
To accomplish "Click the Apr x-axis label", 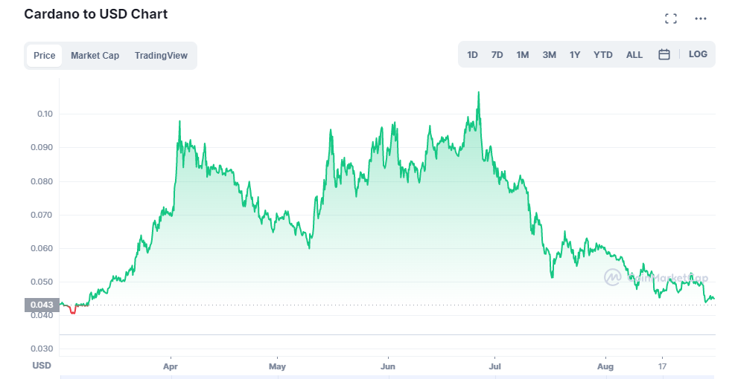I will coord(170,366).
